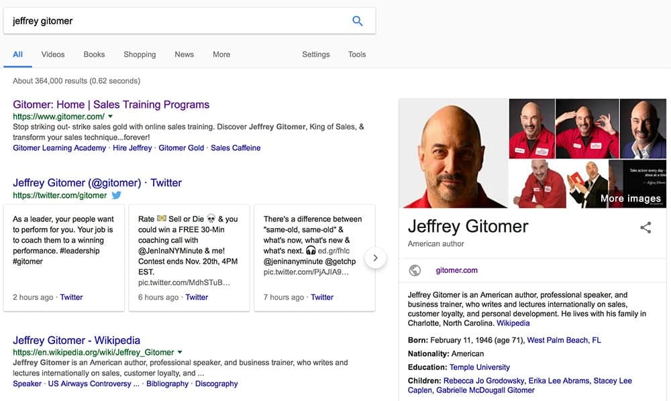
Task: Open the ed.gr/fhlc link in the tweet
Action: (x=333, y=251)
